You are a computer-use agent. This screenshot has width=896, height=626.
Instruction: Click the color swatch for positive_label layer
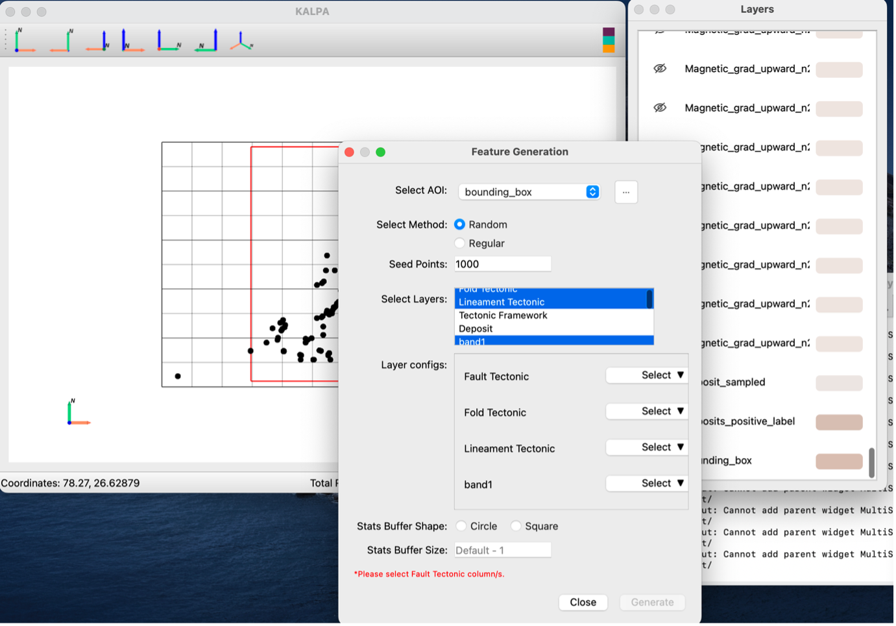[x=839, y=422]
